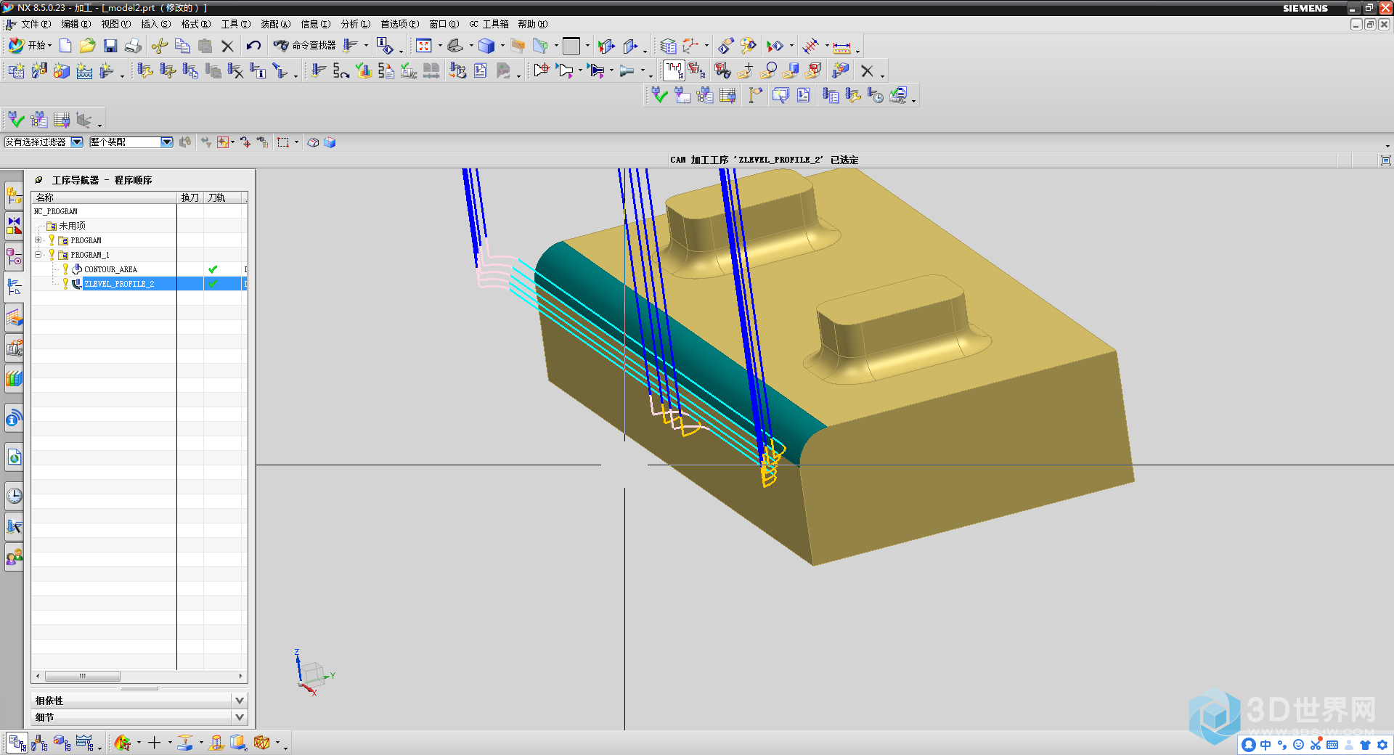Open the 帮助 menu

[532, 24]
